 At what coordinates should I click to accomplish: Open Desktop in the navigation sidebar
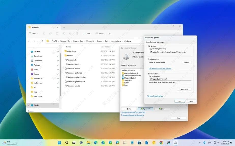pos(37,52)
